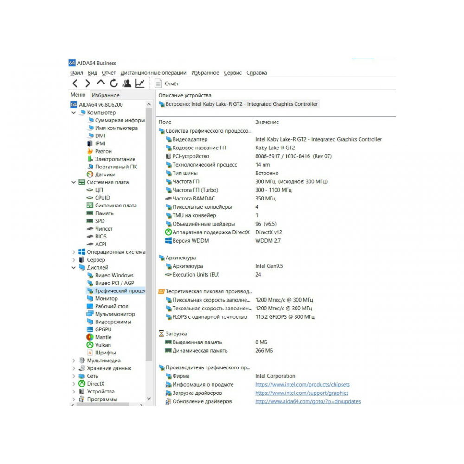Click the Значение column header
The width and height of the screenshot is (464, 464).
[x=267, y=122]
